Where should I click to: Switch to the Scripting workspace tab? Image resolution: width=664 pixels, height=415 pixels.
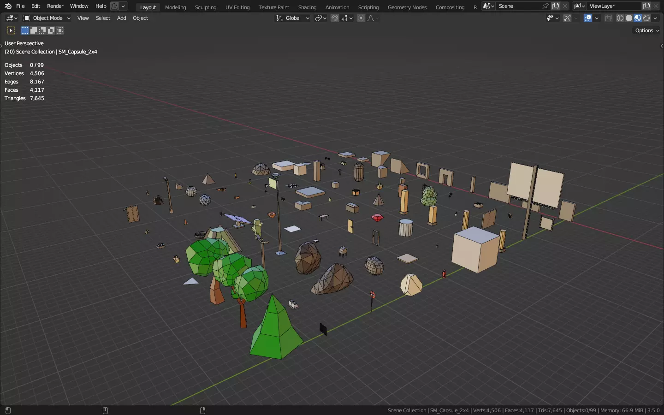tap(368, 7)
